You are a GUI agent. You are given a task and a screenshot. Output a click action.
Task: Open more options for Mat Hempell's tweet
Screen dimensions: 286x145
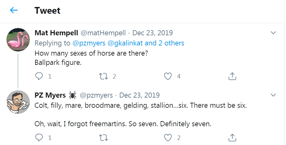(x=273, y=33)
